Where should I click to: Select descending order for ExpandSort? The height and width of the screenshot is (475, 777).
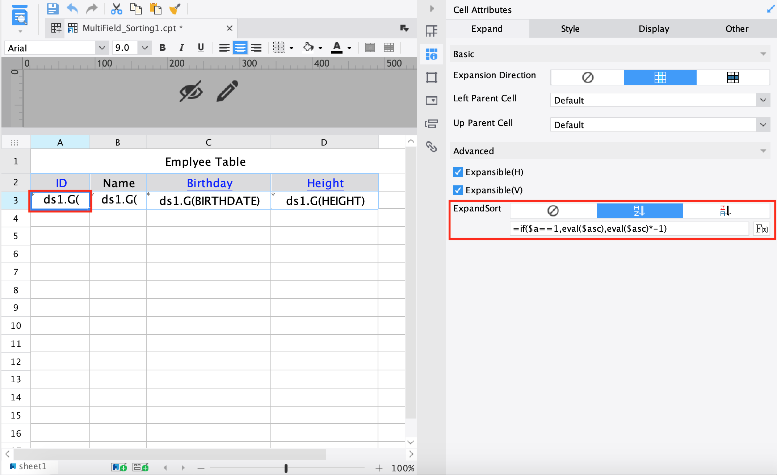[x=726, y=210]
